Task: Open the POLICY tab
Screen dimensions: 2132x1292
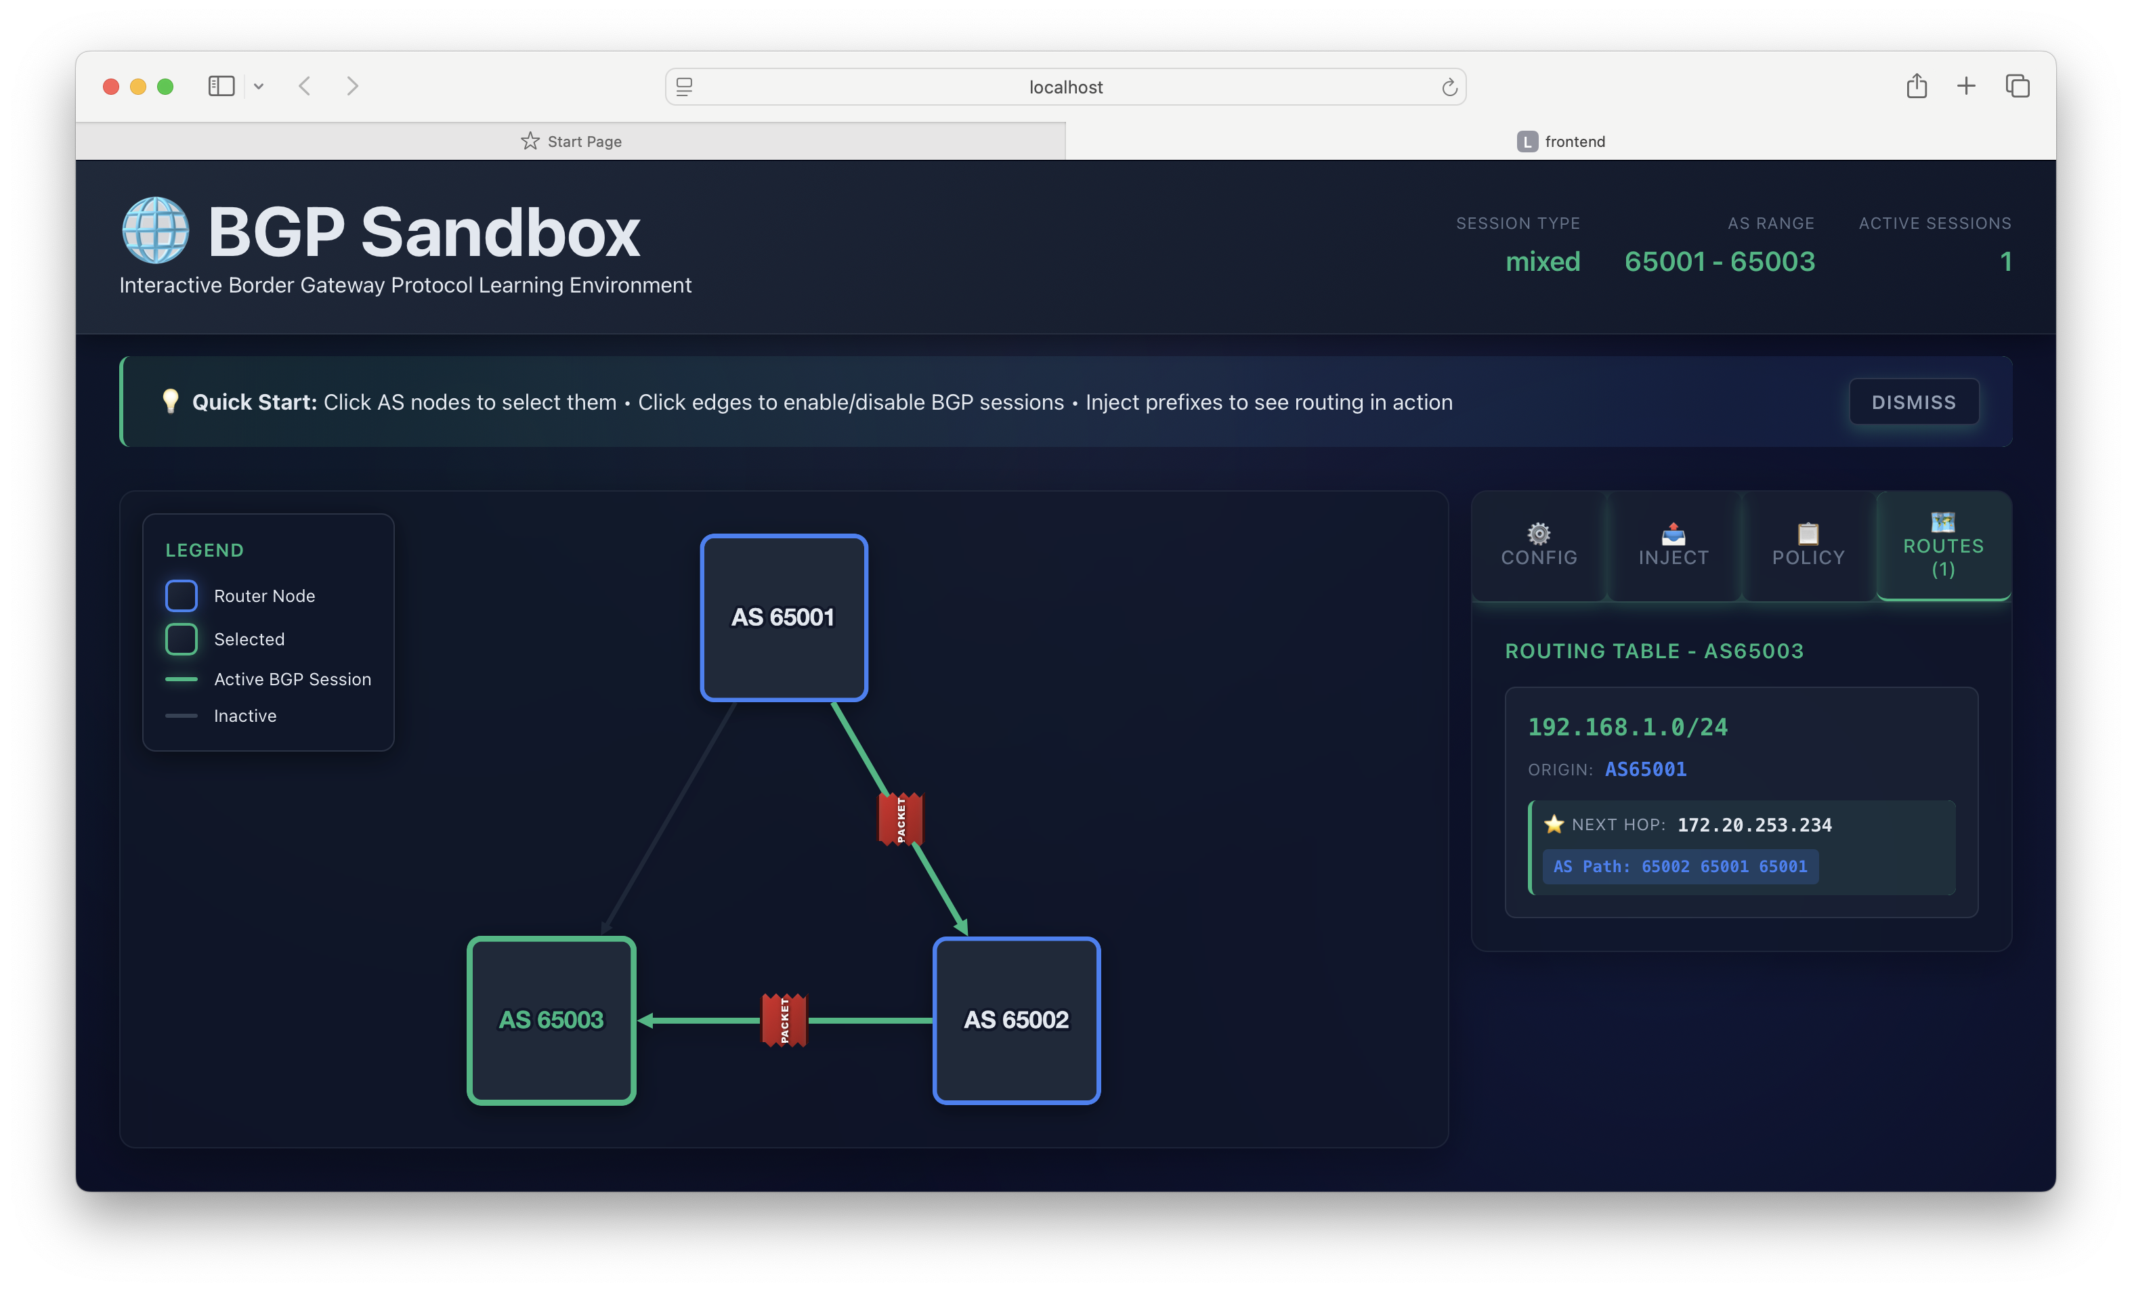Action: click(x=1808, y=546)
